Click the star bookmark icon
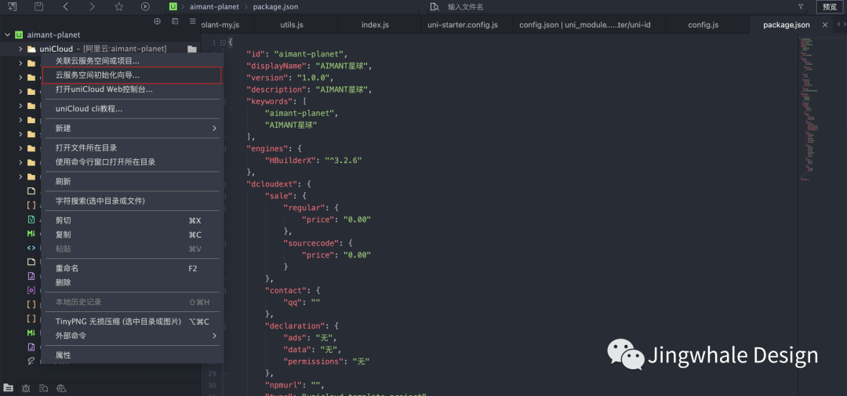The image size is (847, 396). click(119, 6)
